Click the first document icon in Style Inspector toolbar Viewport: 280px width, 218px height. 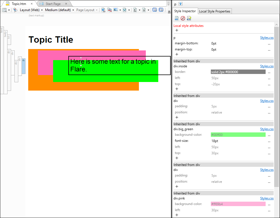point(177,18)
